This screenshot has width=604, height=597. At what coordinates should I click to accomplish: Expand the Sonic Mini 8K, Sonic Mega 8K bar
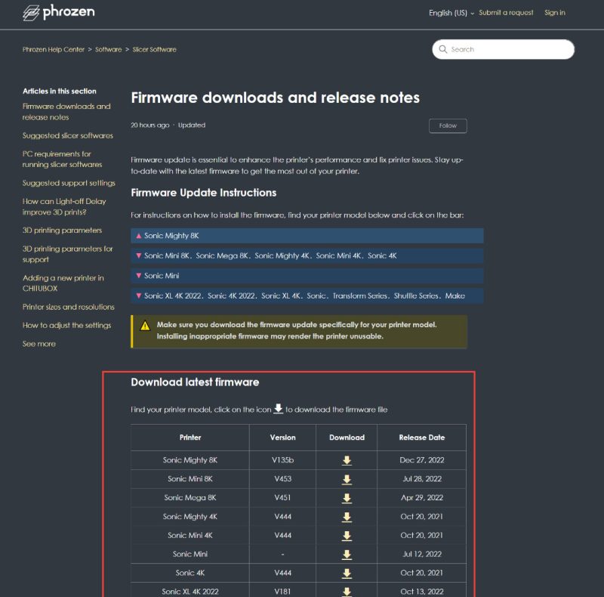coord(307,255)
